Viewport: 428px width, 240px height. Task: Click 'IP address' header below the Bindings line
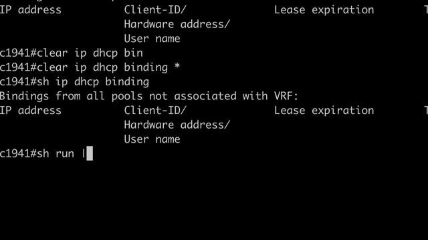(31, 111)
